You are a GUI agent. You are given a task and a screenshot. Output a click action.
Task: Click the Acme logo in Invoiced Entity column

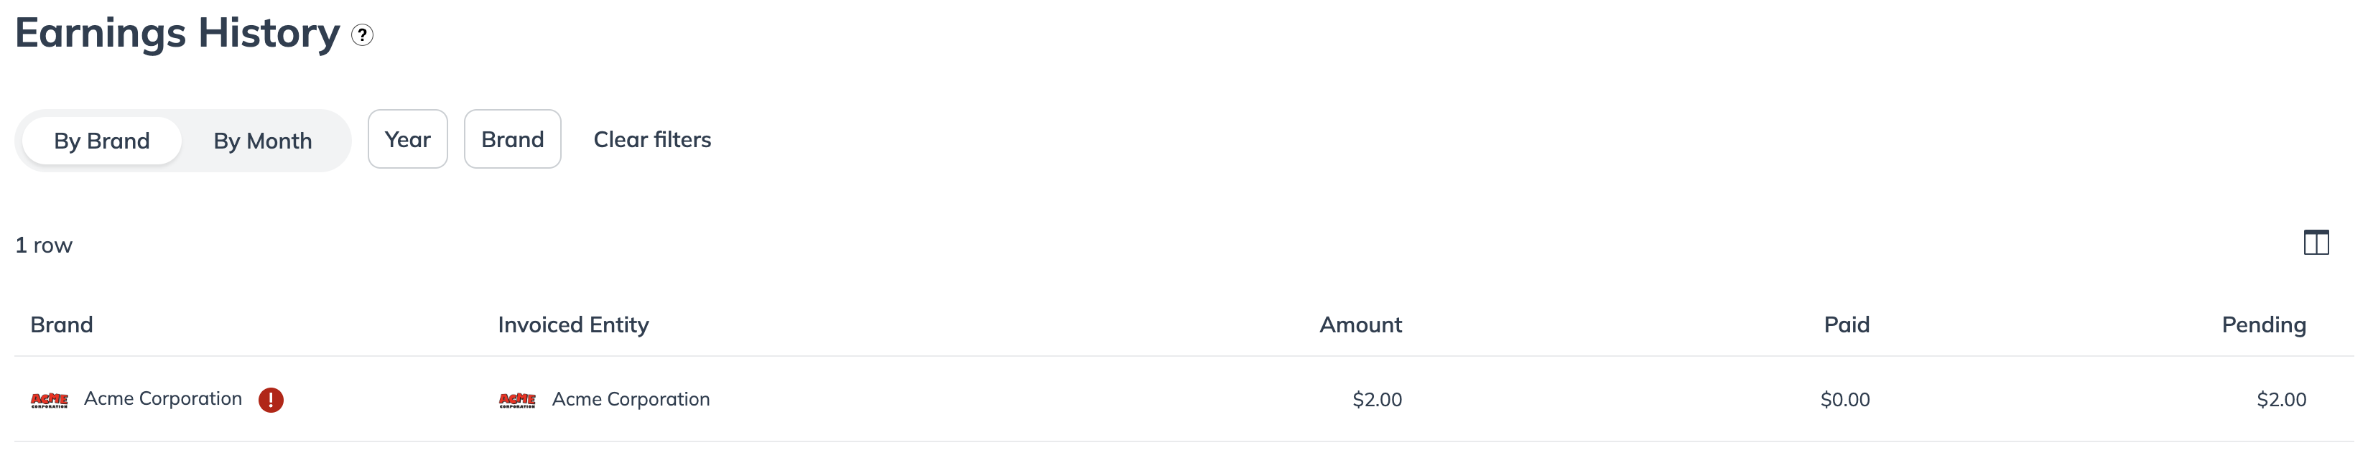tap(517, 400)
